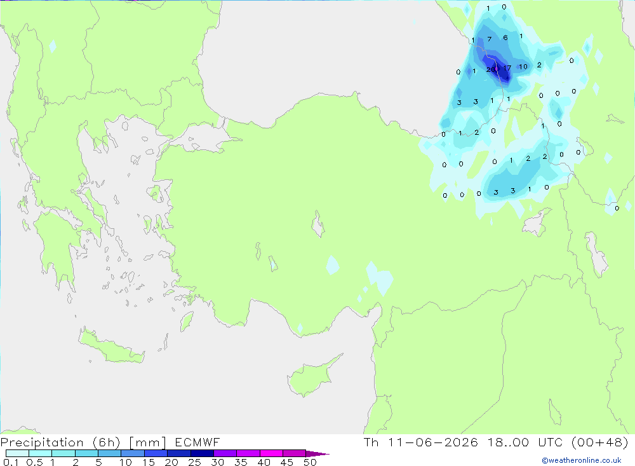Pick the 15–20 mm legend swatch
The width and height of the screenshot is (635, 466).
156,453
